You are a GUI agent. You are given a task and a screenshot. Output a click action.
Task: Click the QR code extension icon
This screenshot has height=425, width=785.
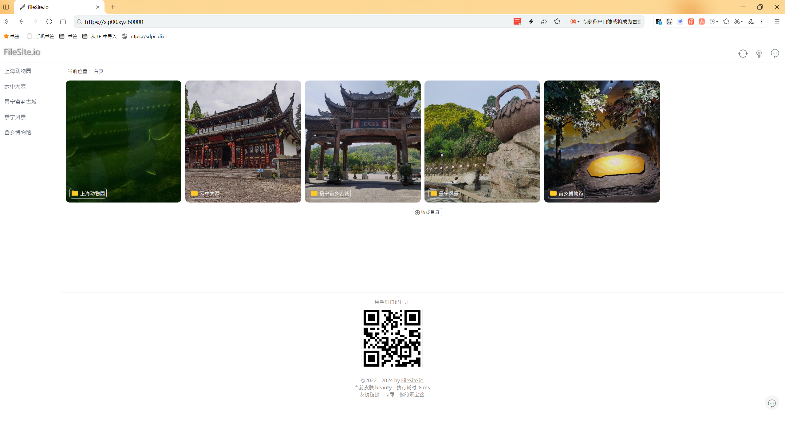pos(669,22)
